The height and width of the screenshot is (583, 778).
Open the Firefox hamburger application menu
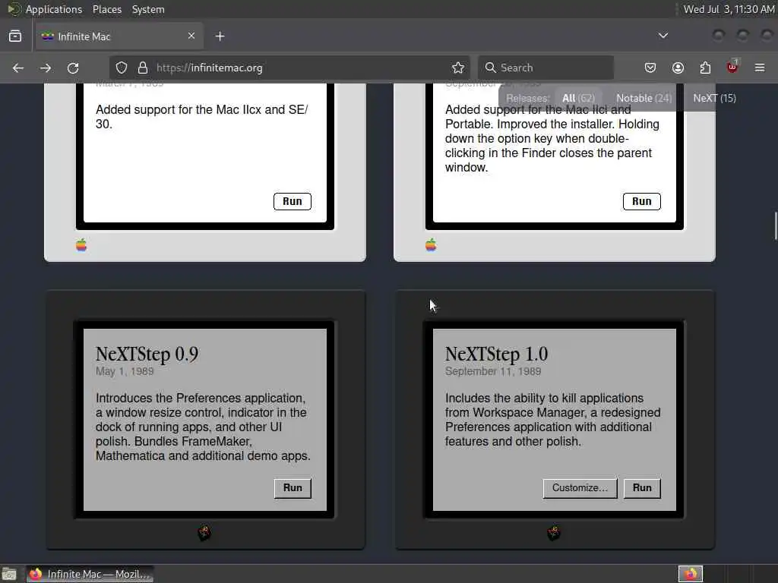(760, 68)
